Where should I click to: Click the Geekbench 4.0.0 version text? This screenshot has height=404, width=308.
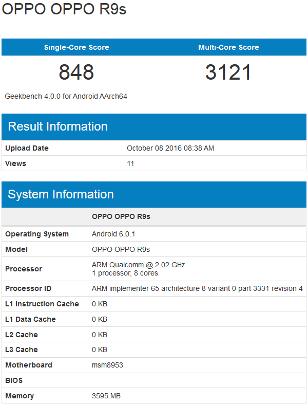(x=66, y=96)
